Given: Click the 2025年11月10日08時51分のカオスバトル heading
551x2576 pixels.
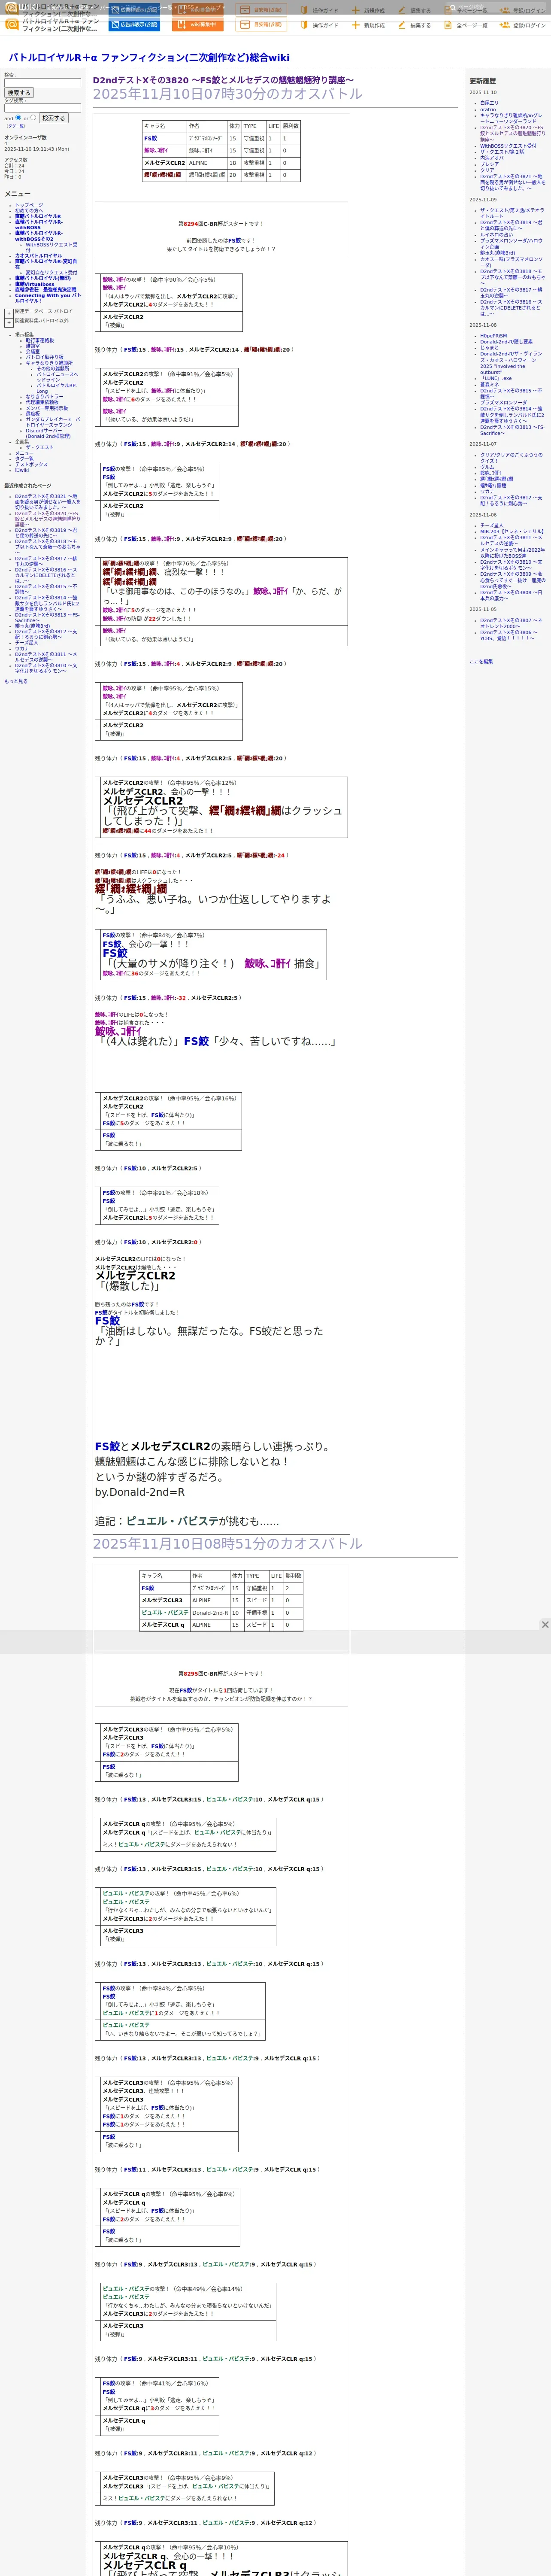Looking at the screenshot, I should click(x=228, y=1544).
